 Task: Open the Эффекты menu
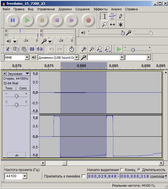pyautogui.click(x=100, y=9)
